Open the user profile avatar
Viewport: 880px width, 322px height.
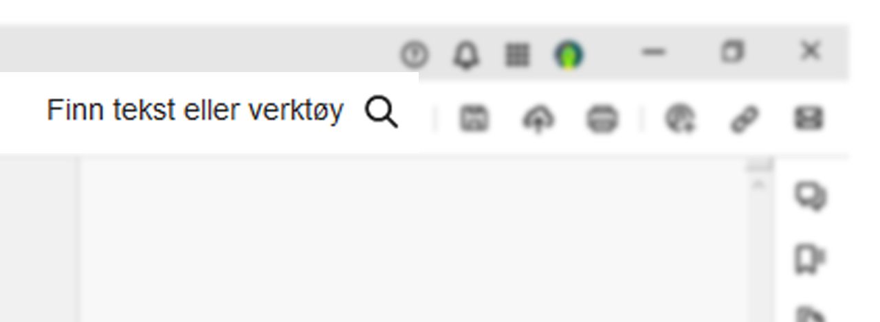point(569,55)
